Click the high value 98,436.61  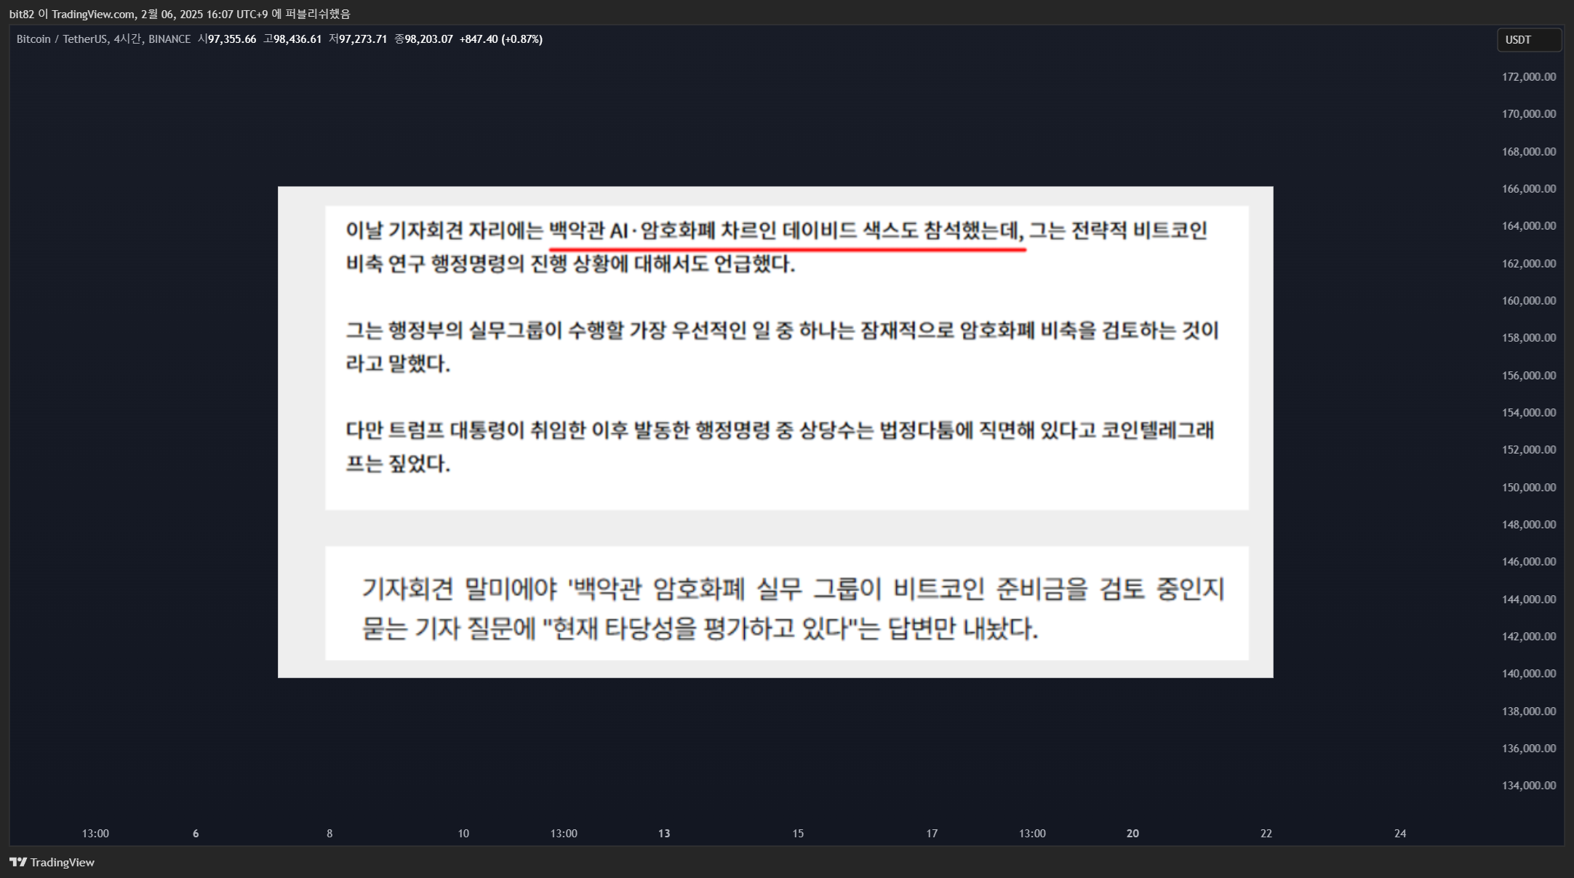point(297,39)
